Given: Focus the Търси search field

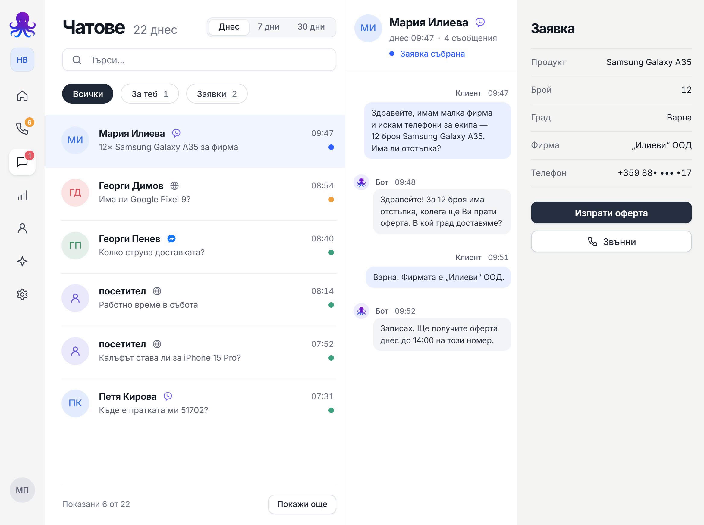Looking at the screenshot, I should (199, 60).
